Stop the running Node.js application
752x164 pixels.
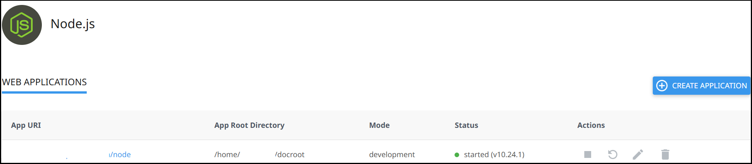[588, 154]
